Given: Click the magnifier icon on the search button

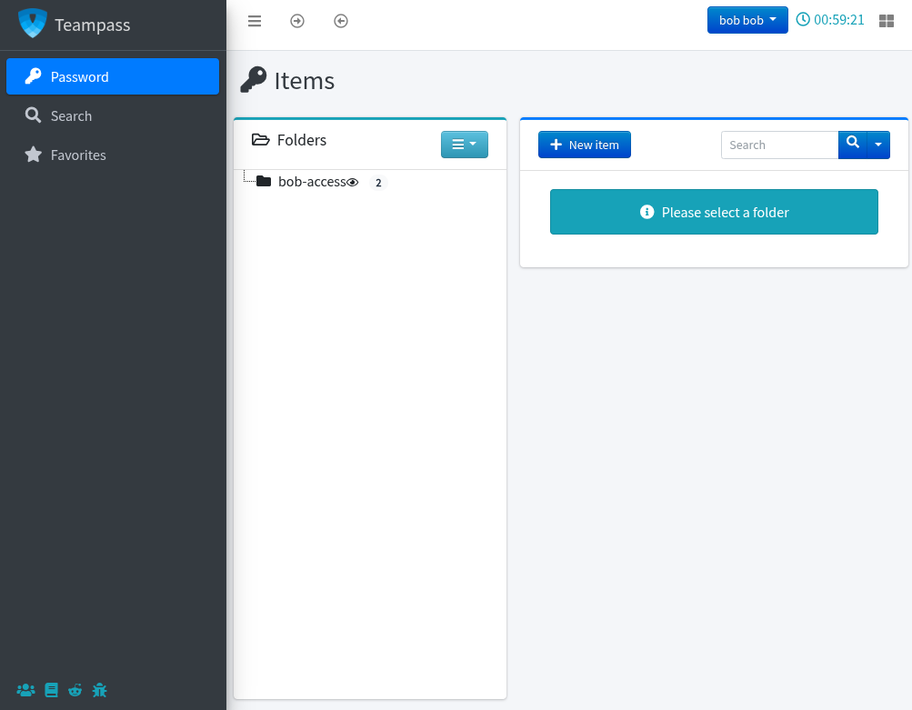Looking at the screenshot, I should coord(851,144).
